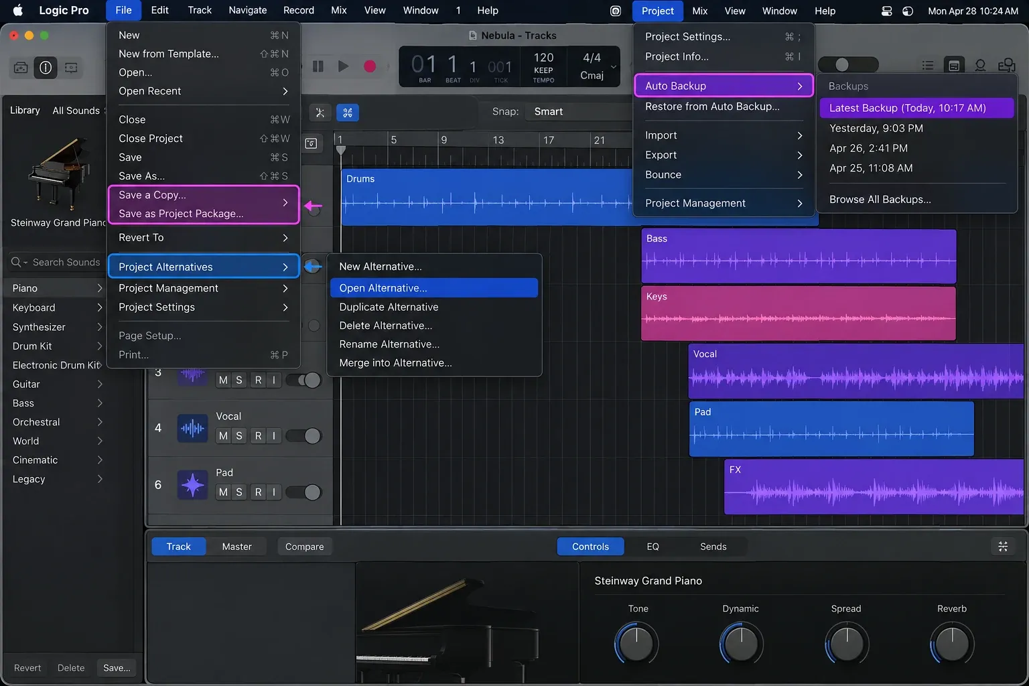Click the Save… button in Library
This screenshot has width=1029, height=686.
pos(117,668)
